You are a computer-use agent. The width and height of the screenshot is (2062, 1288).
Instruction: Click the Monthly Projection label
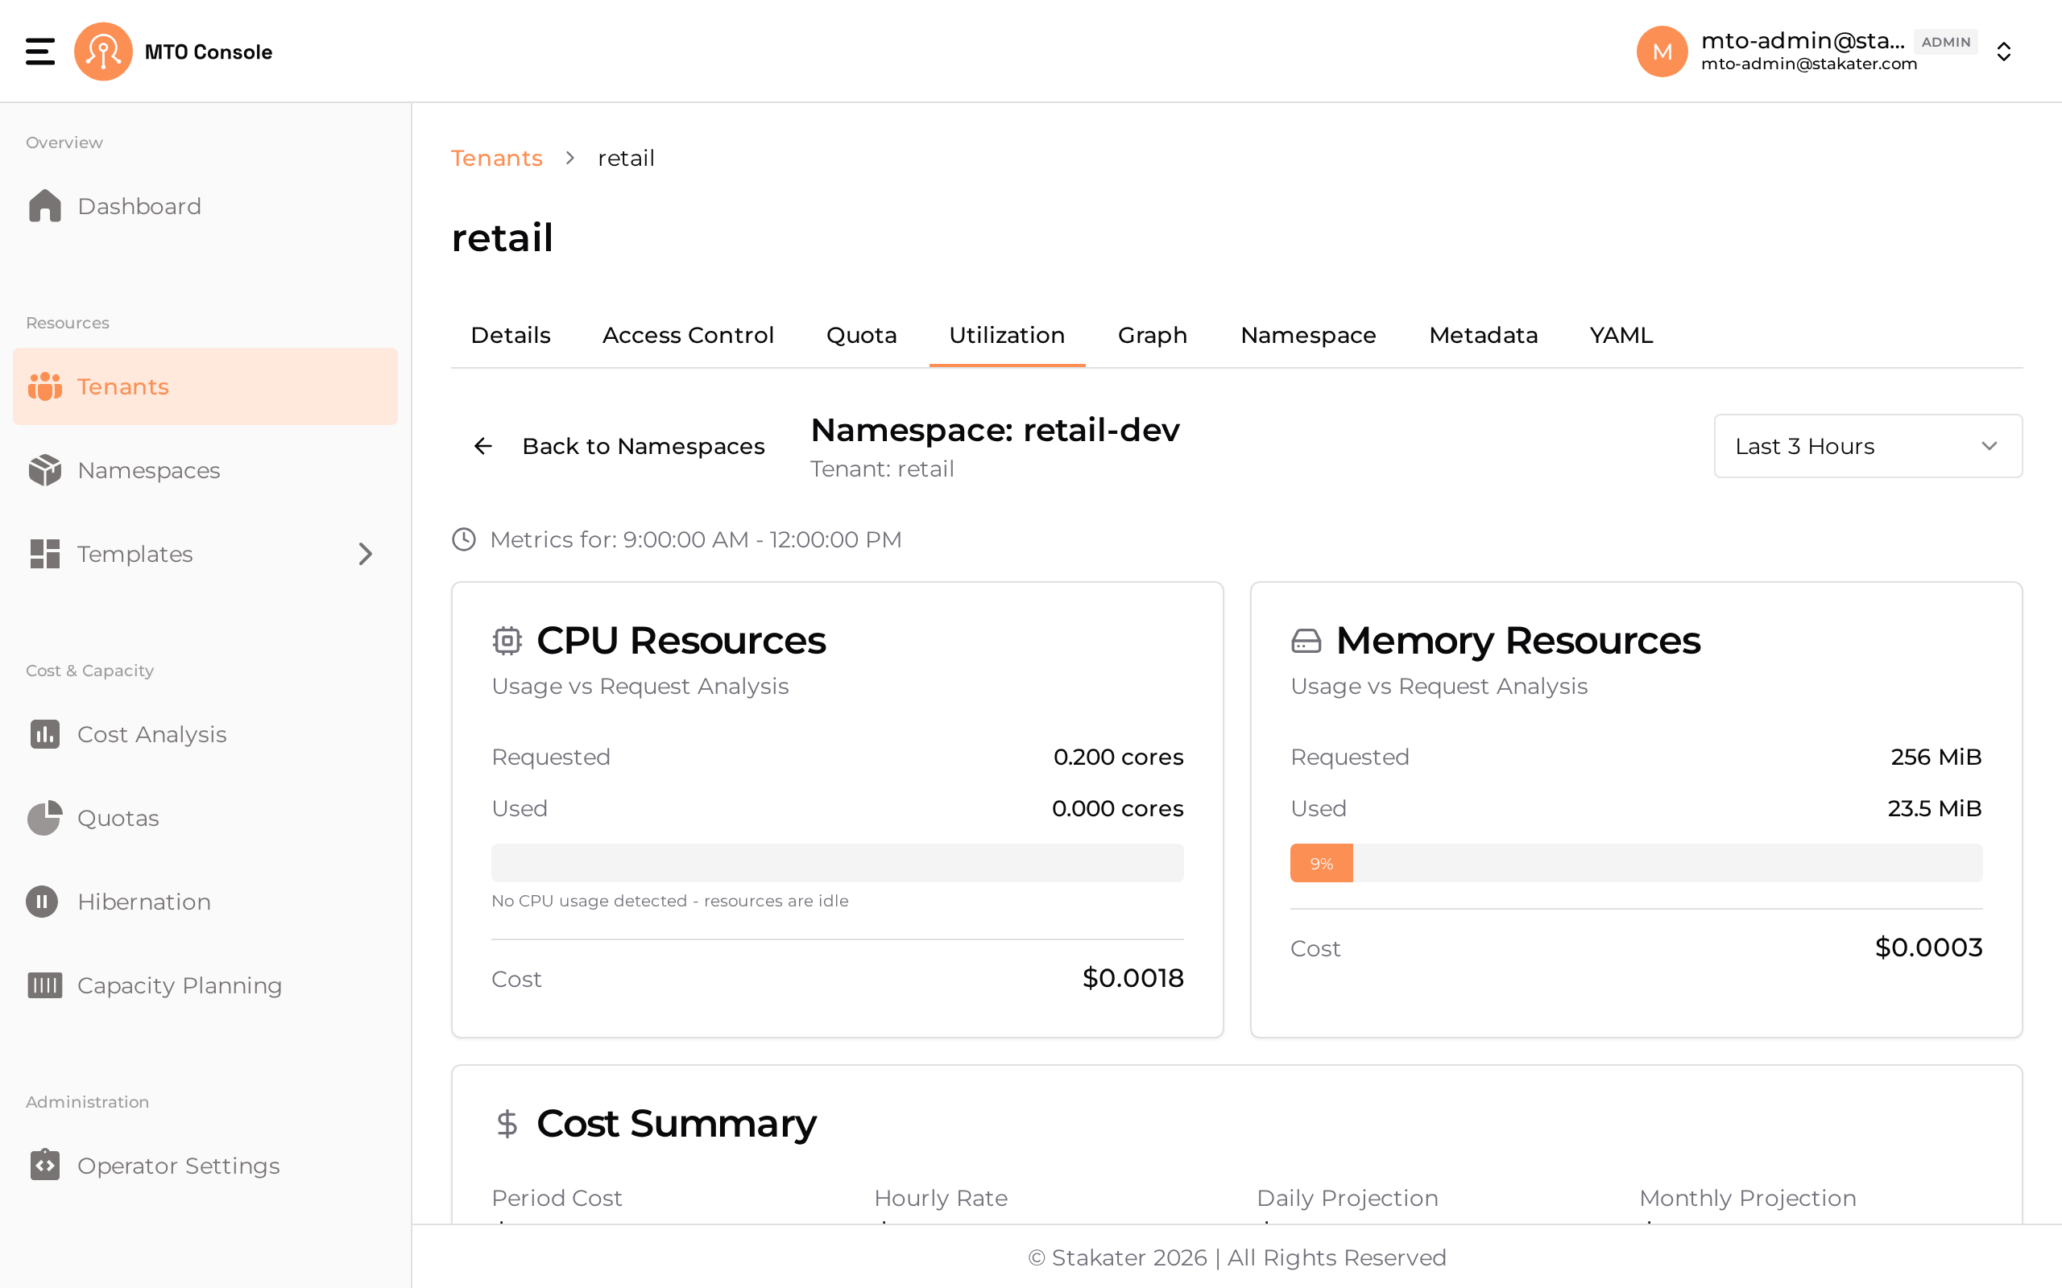pos(1748,1199)
